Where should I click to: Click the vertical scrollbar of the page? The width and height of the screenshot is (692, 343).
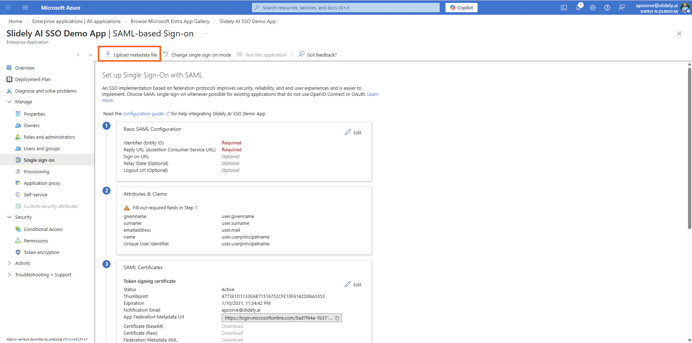click(689, 148)
